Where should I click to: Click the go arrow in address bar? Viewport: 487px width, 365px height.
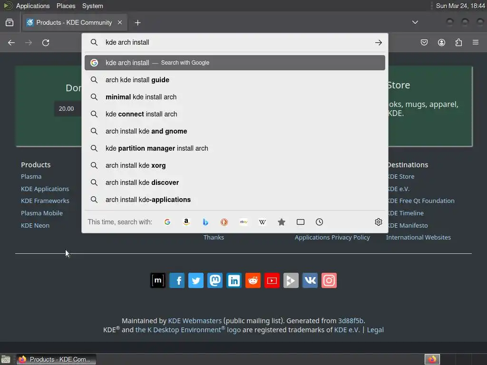coord(378,42)
